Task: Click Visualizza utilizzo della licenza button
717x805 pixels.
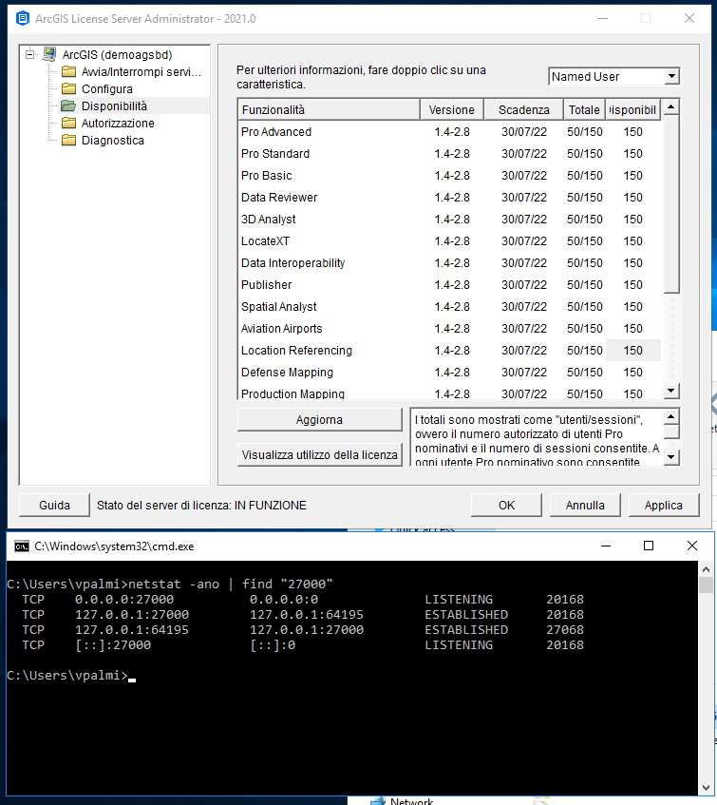Action: 319,454
